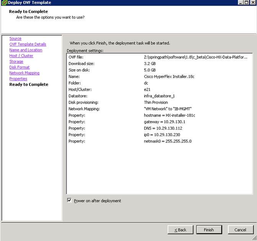Select the ip0 = 10.29.130.230 property

(x=162, y=135)
